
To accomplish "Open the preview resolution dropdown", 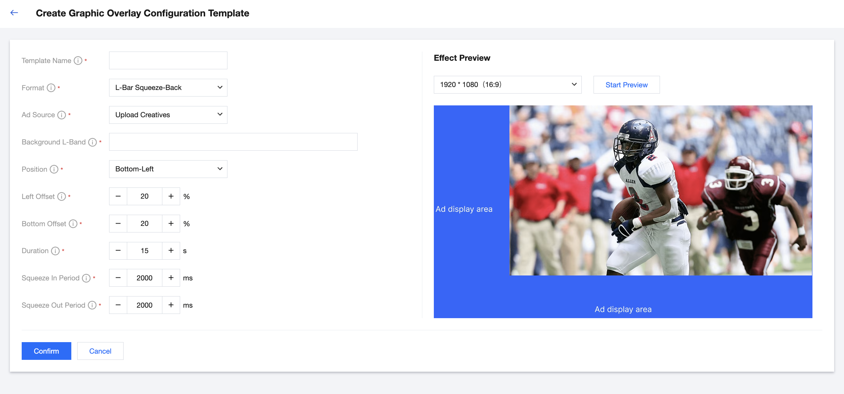I will coord(507,85).
